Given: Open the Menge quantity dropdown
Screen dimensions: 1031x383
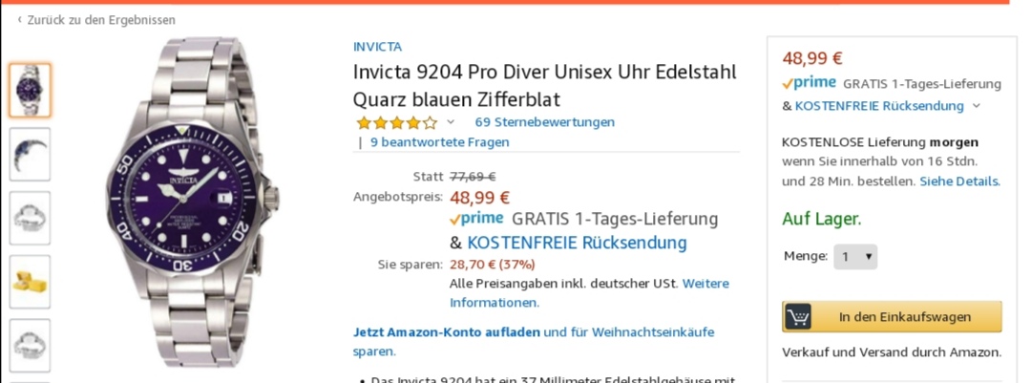Looking at the screenshot, I should [855, 256].
